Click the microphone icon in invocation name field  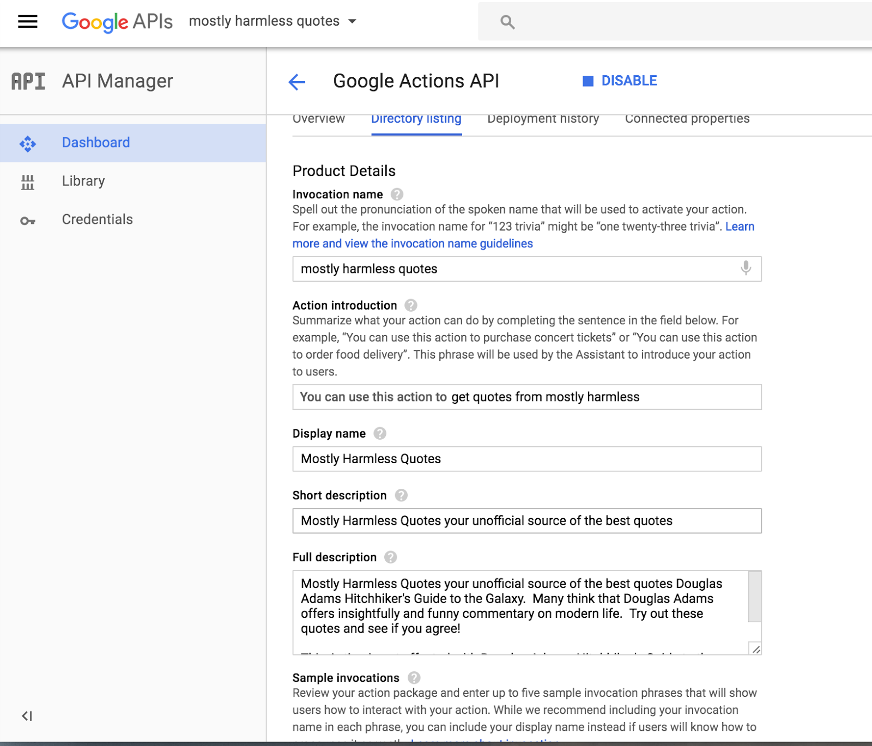(745, 269)
